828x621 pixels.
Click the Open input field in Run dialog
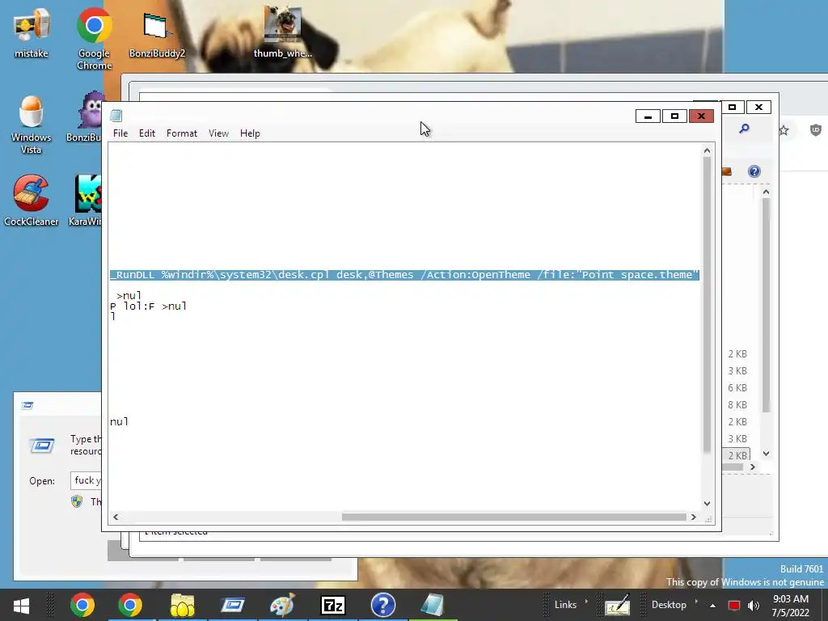86,480
